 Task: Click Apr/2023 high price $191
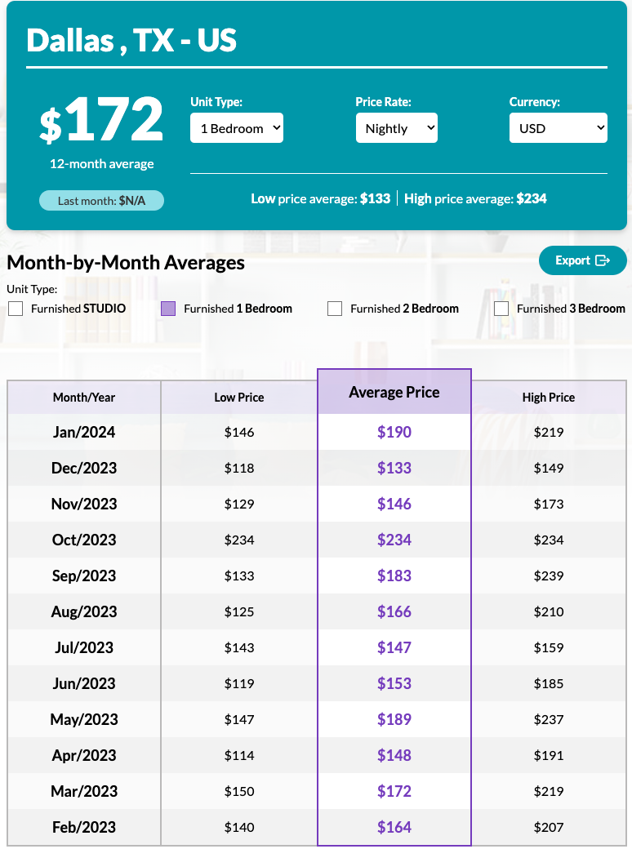coord(549,755)
